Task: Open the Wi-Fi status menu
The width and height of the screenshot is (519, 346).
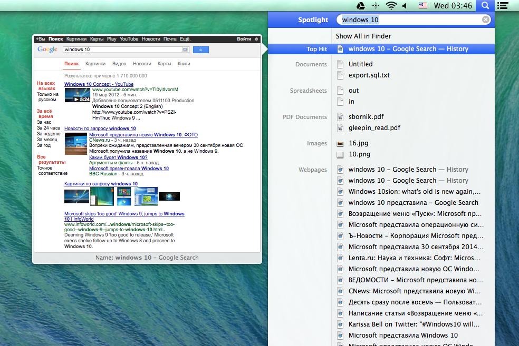Action: point(391,6)
